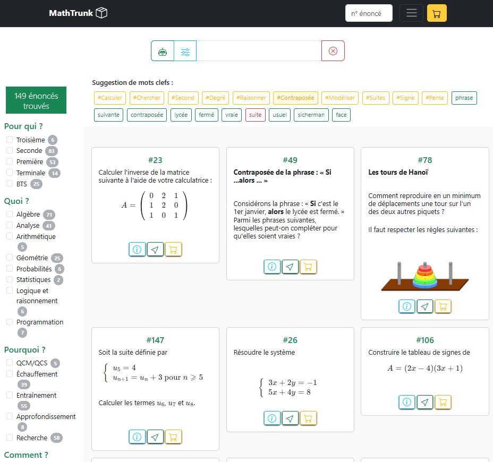Open the filter sliders icon by search

click(x=185, y=51)
